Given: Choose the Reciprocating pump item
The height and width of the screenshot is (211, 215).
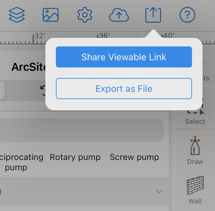Looking at the screenshot, I should tap(21, 162).
